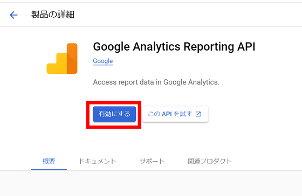Click the gray content area below tabs
The width and height of the screenshot is (302, 196).
coord(151,183)
